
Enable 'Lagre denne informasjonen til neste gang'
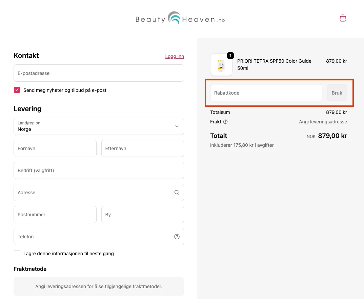[17, 254]
